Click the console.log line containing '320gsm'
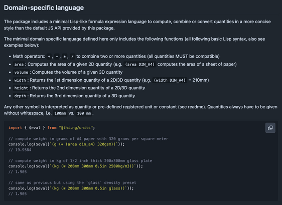Screen dimensions: 282x205 click(x=67, y=144)
